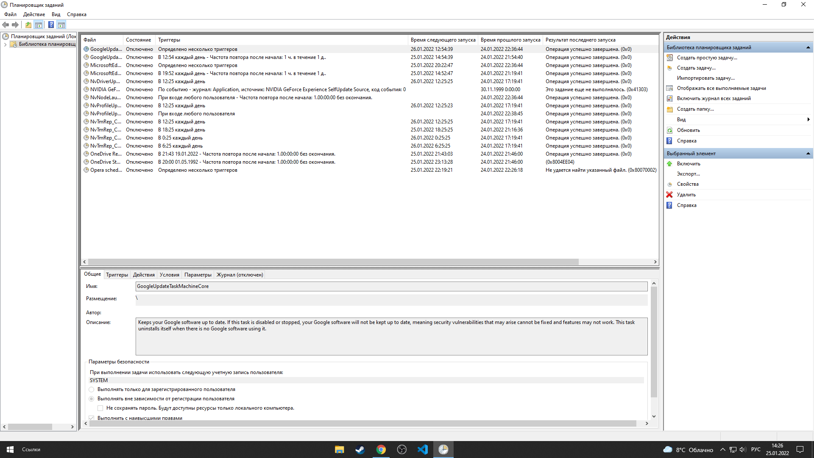Sort by Триггеры column header
Viewport: 814px width, 458px height.
[x=282, y=40]
